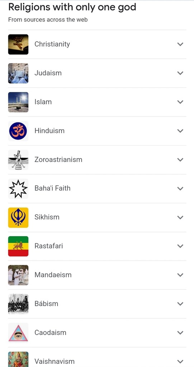Expand the Hinduism chevron arrow

[x=180, y=130]
